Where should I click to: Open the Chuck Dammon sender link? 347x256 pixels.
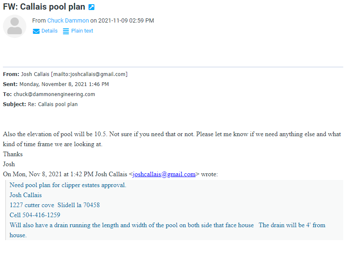(x=68, y=20)
